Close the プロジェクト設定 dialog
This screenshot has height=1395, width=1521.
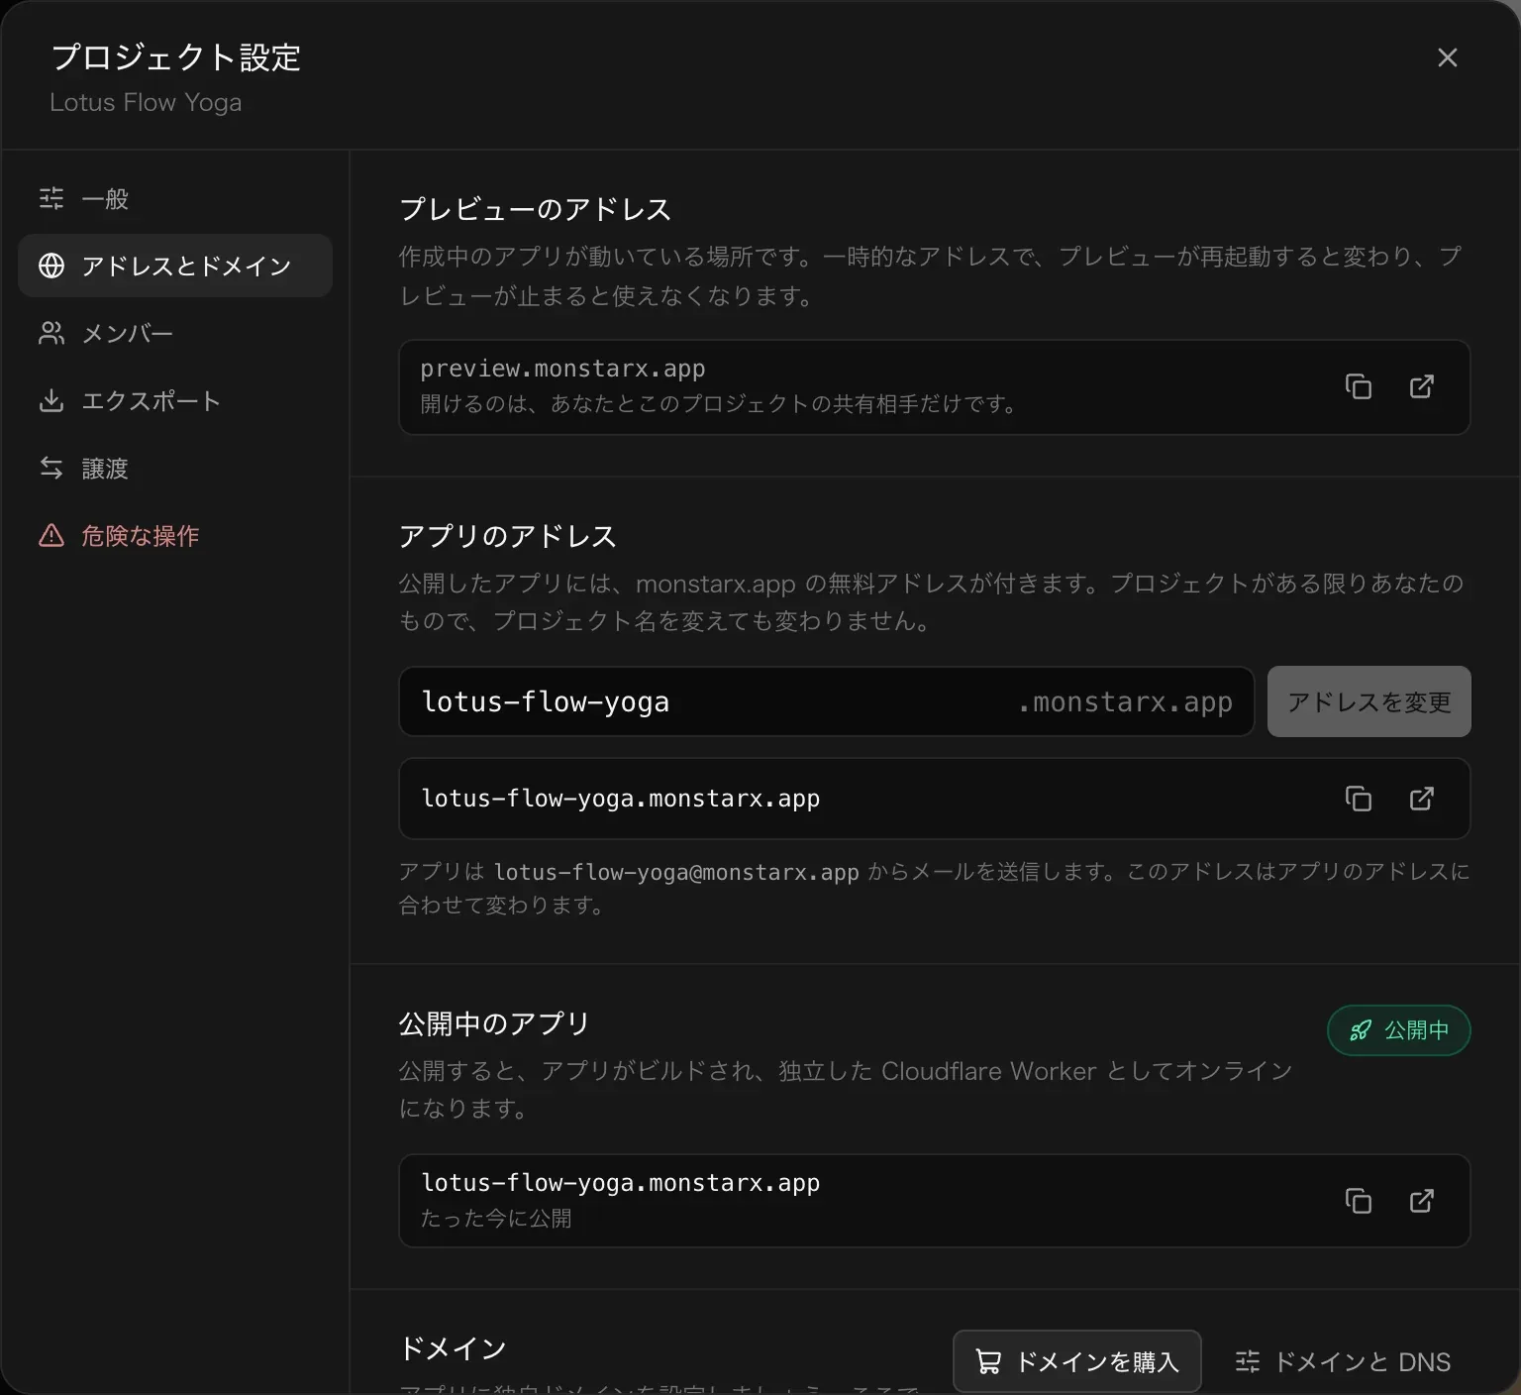coord(1448,57)
